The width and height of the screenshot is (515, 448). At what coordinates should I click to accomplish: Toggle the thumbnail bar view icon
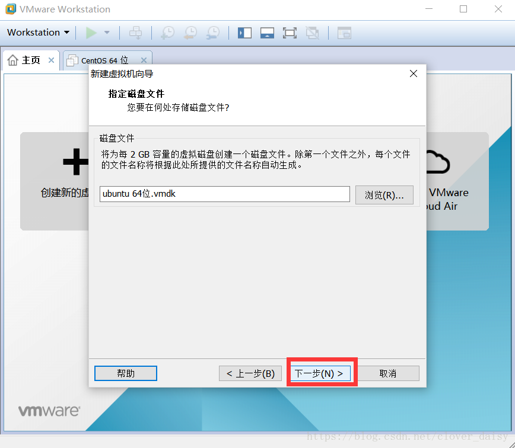[267, 33]
